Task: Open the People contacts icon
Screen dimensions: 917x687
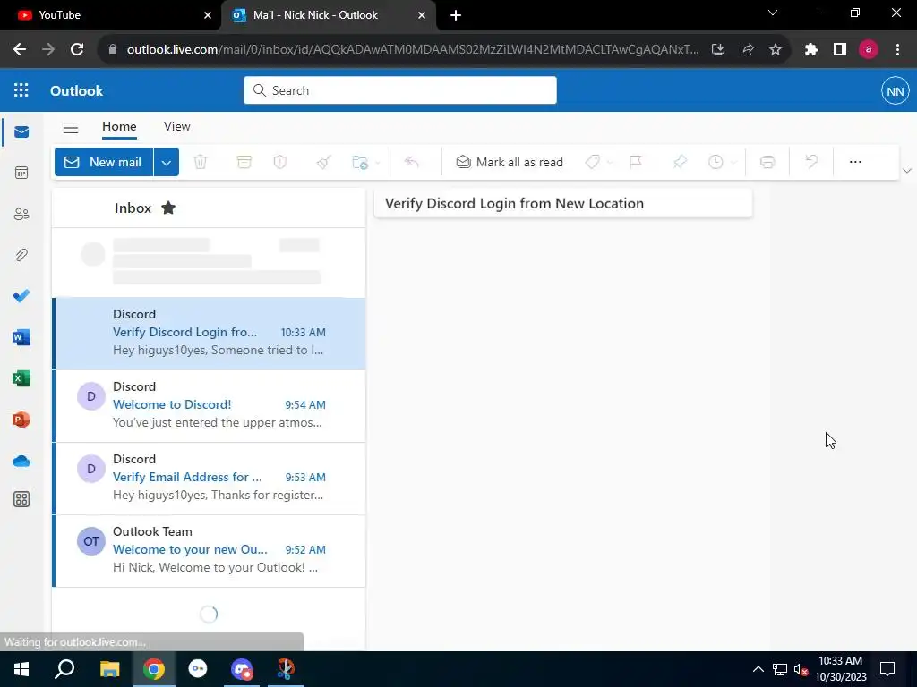Action: point(21,215)
